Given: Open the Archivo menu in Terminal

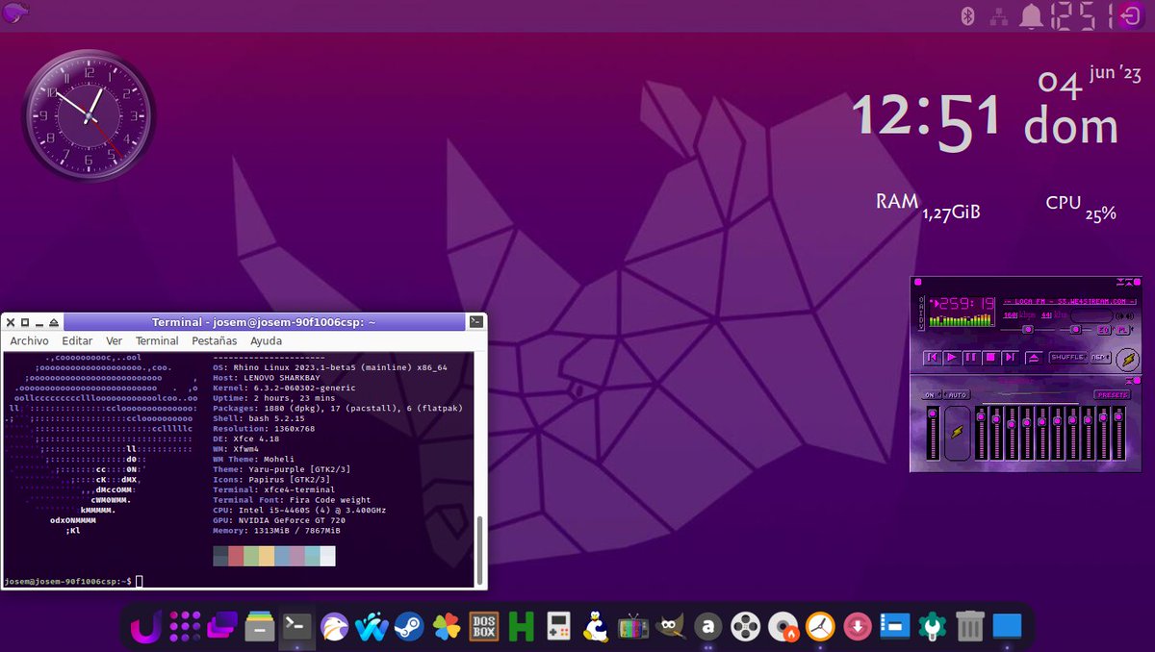Looking at the screenshot, I should pyautogui.click(x=30, y=340).
